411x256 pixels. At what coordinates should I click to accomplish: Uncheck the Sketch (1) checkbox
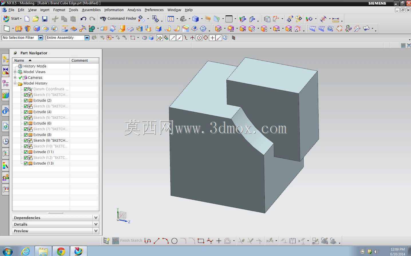tap(26, 95)
